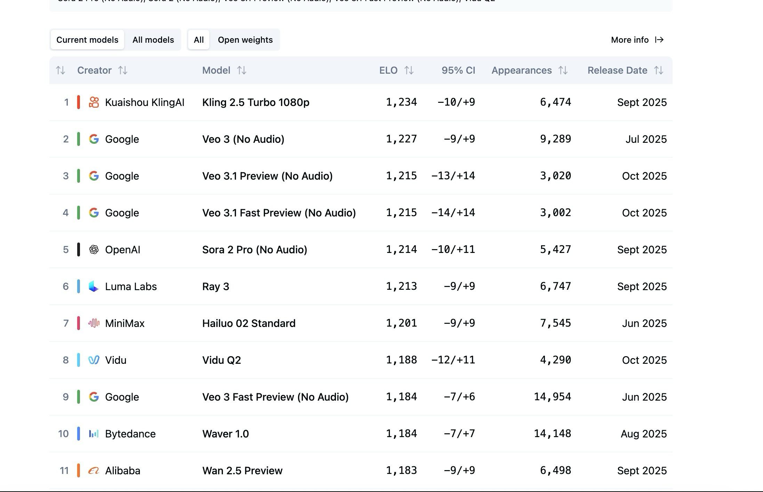Sort by Appearances column arrows
This screenshot has width=763, height=492.
[x=563, y=71]
